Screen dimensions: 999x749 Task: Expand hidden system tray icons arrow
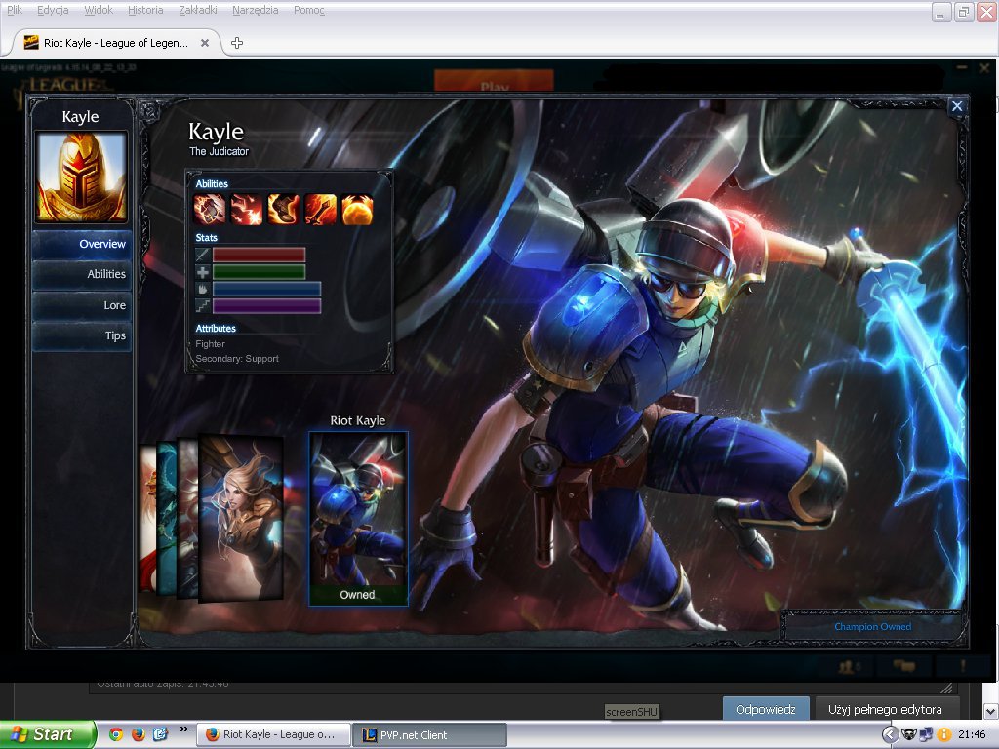(x=890, y=735)
